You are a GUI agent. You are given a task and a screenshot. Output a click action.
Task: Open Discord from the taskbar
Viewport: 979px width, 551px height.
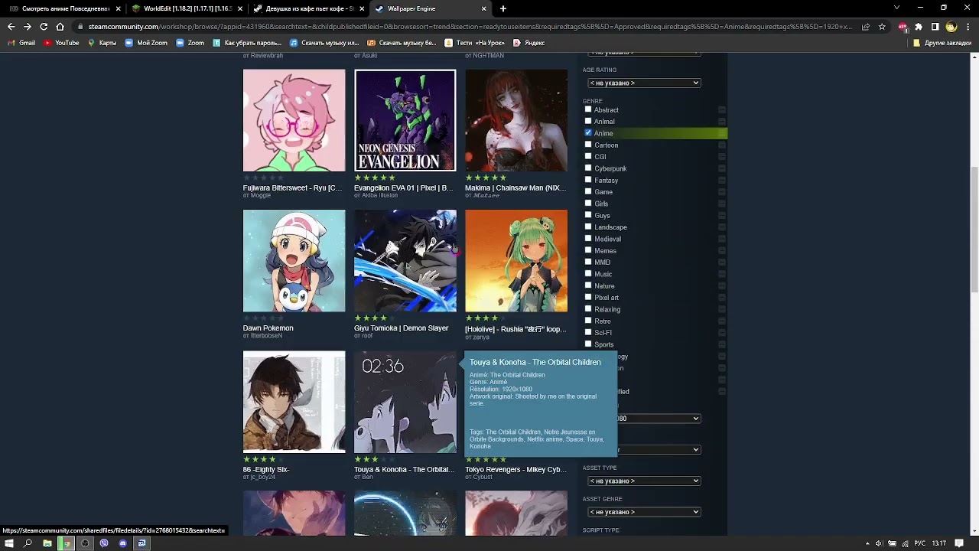coord(122,543)
